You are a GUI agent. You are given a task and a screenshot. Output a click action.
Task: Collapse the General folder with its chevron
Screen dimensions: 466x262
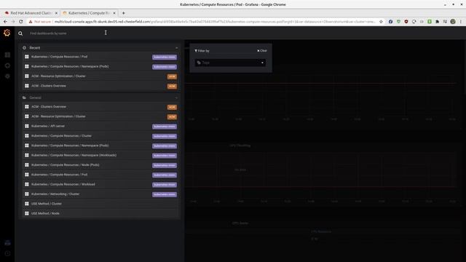pos(176,98)
